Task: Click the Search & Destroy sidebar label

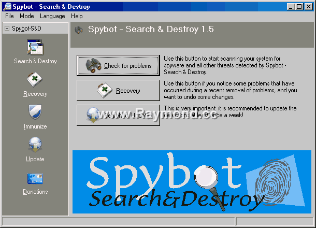Action: click(35, 61)
